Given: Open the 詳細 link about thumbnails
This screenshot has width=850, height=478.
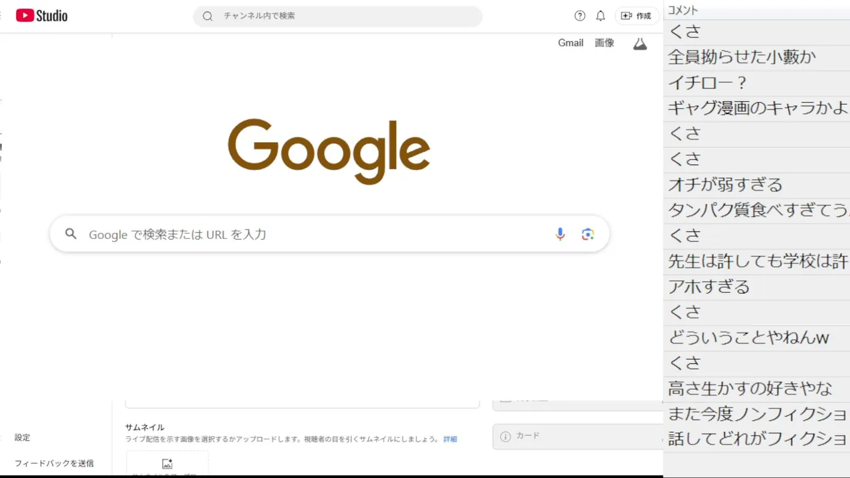Looking at the screenshot, I should [450, 439].
